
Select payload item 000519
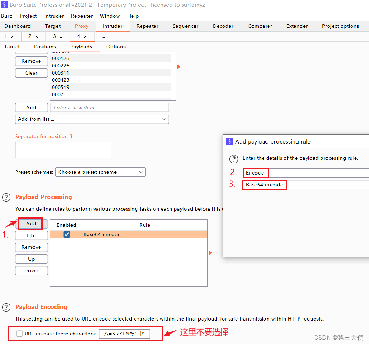pyautogui.click(x=111, y=87)
